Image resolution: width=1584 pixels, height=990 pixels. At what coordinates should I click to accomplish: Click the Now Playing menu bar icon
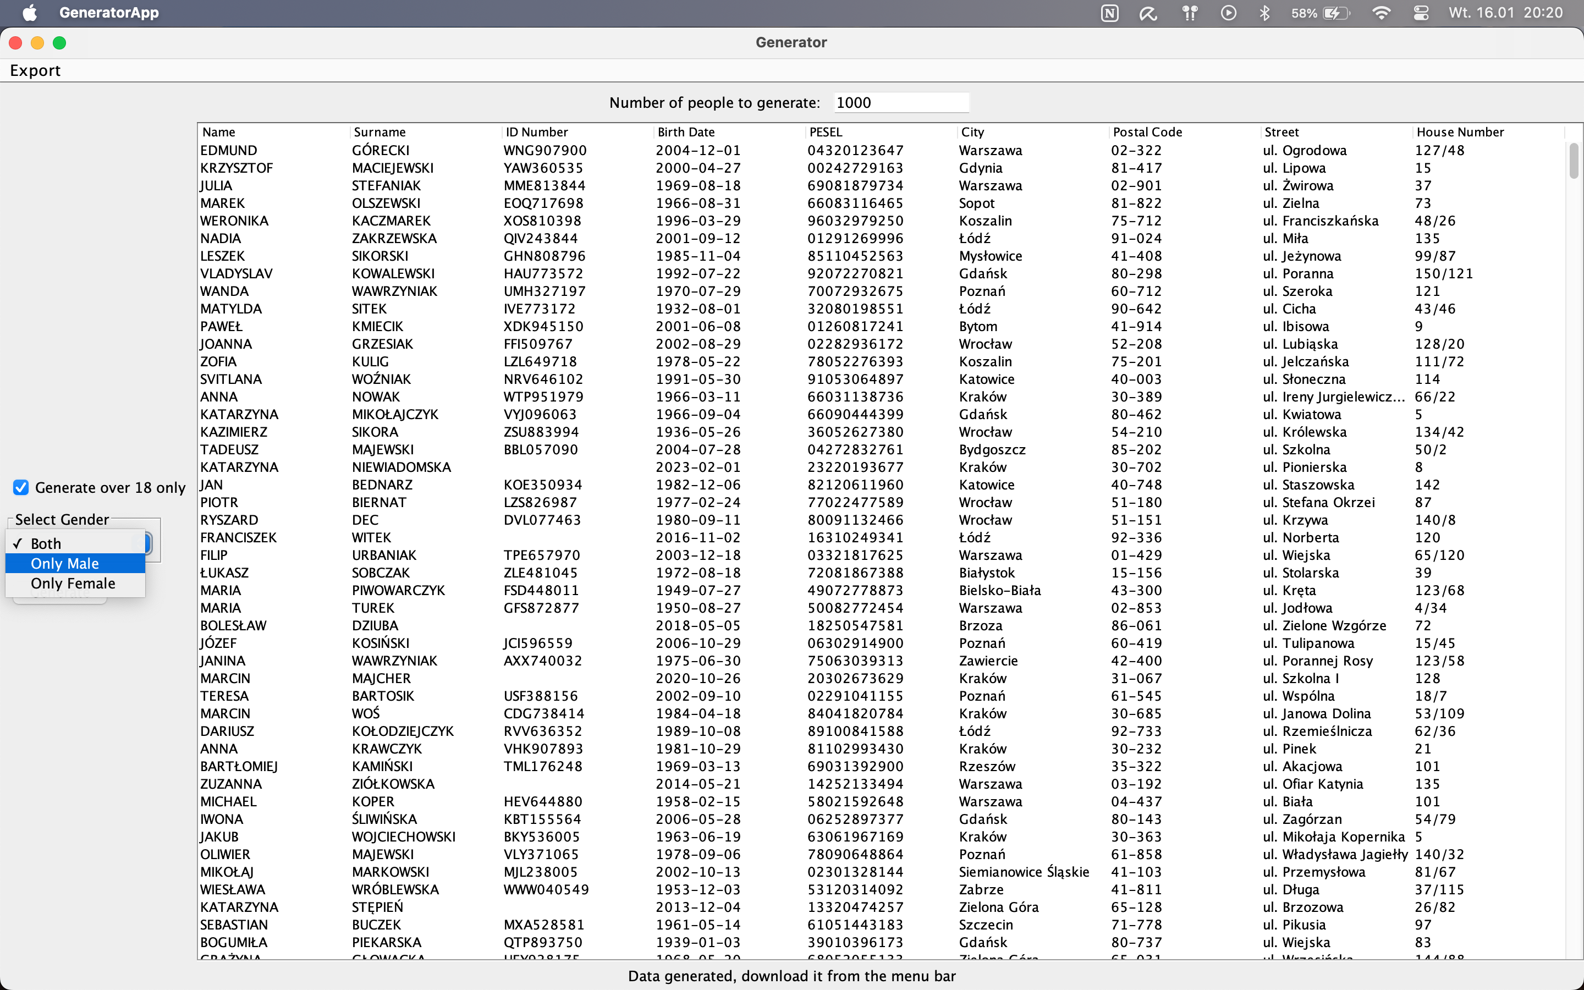coord(1228,13)
